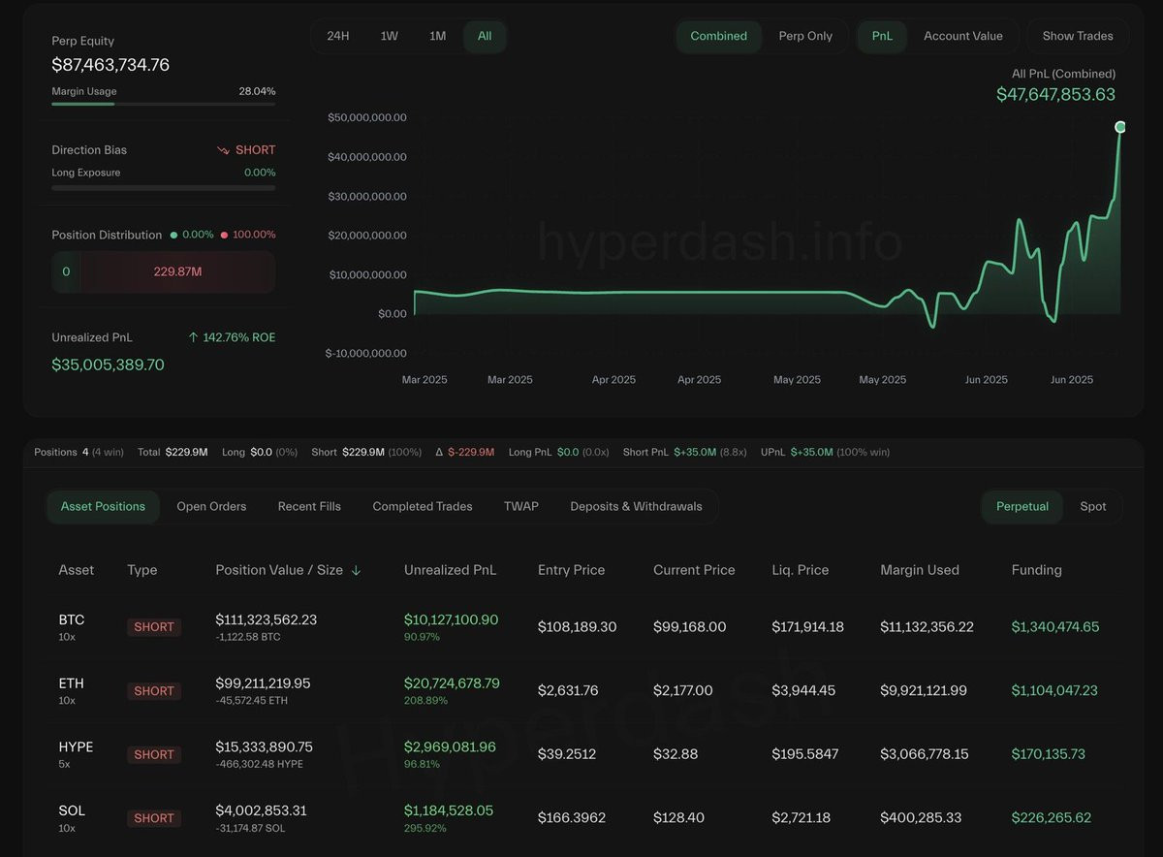The height and width of the screenshot is (857, 1163).
Task: Click the SHORT trend-down arrow icon
Action: (224, 150)
